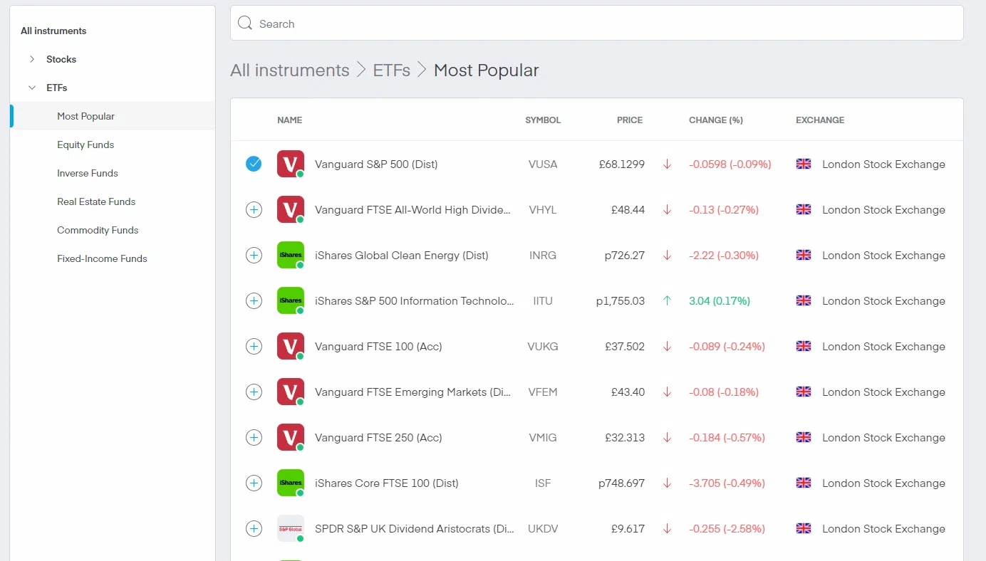
Task: Click the red down arrow for VMIG
Action: tap(667, 437)
